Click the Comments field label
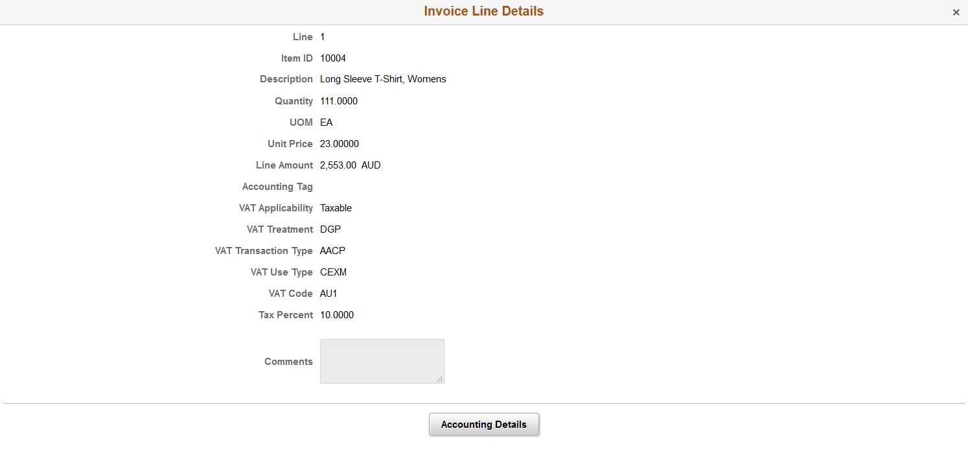 click(x=288, y=361)
